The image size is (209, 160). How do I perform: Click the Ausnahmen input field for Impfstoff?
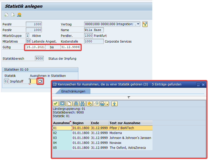point(33,81)
